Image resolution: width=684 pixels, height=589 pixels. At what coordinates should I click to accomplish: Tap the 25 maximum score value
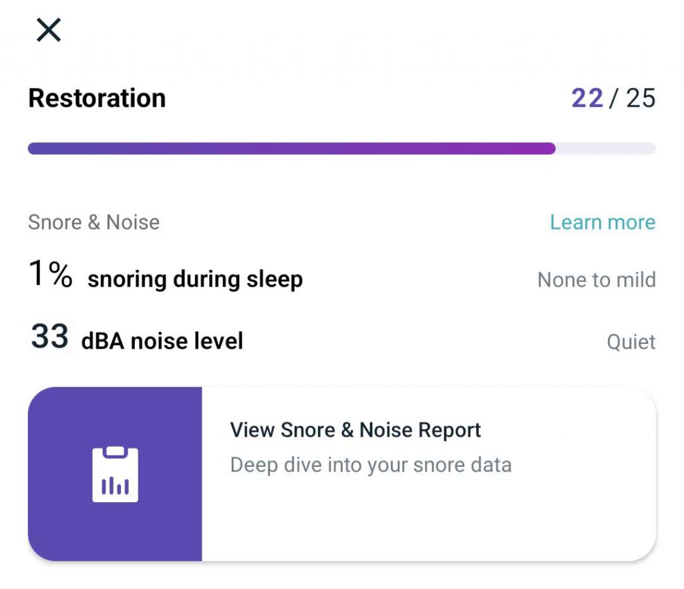pyautogui.click(x=641, y=98)
